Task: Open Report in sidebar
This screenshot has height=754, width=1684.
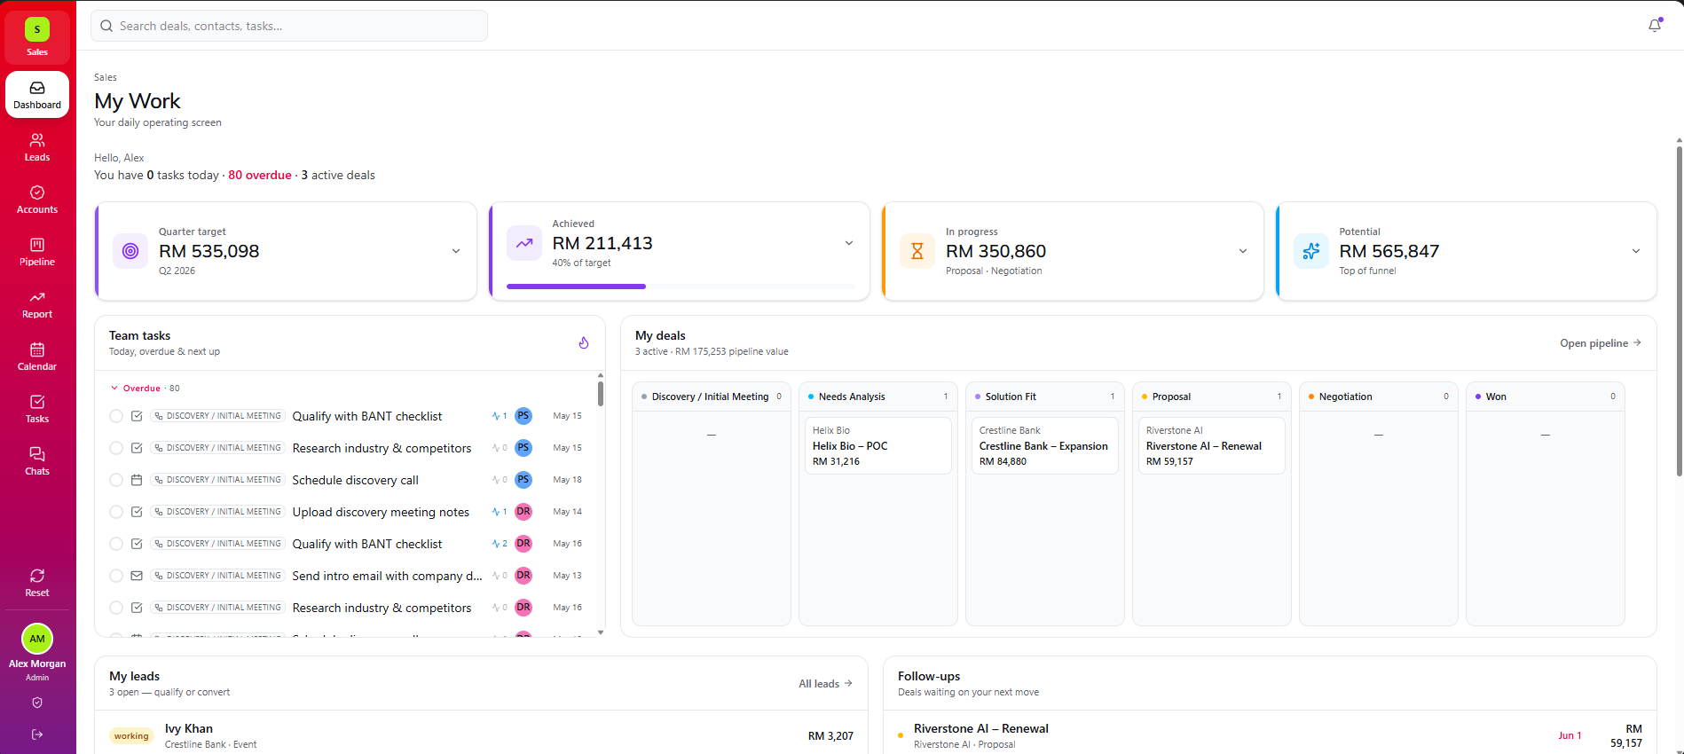Action: click(x=37, y=304)
